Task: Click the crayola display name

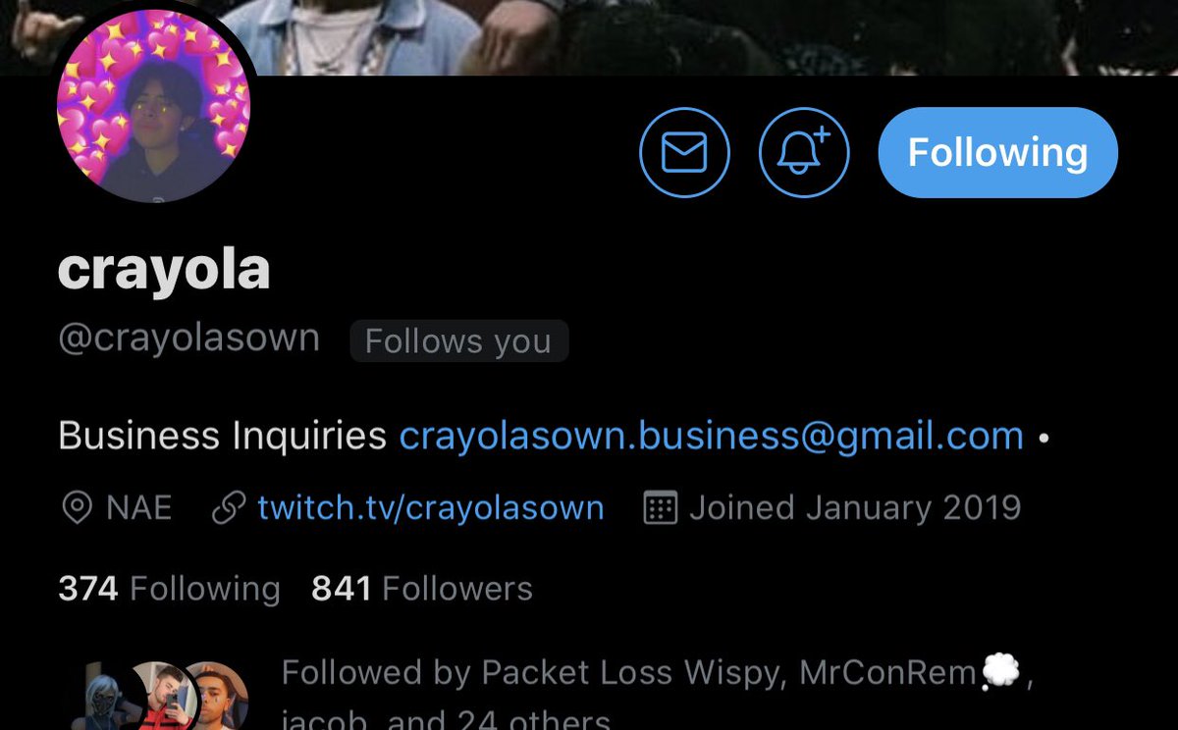Action: click(x=164, y=269)
